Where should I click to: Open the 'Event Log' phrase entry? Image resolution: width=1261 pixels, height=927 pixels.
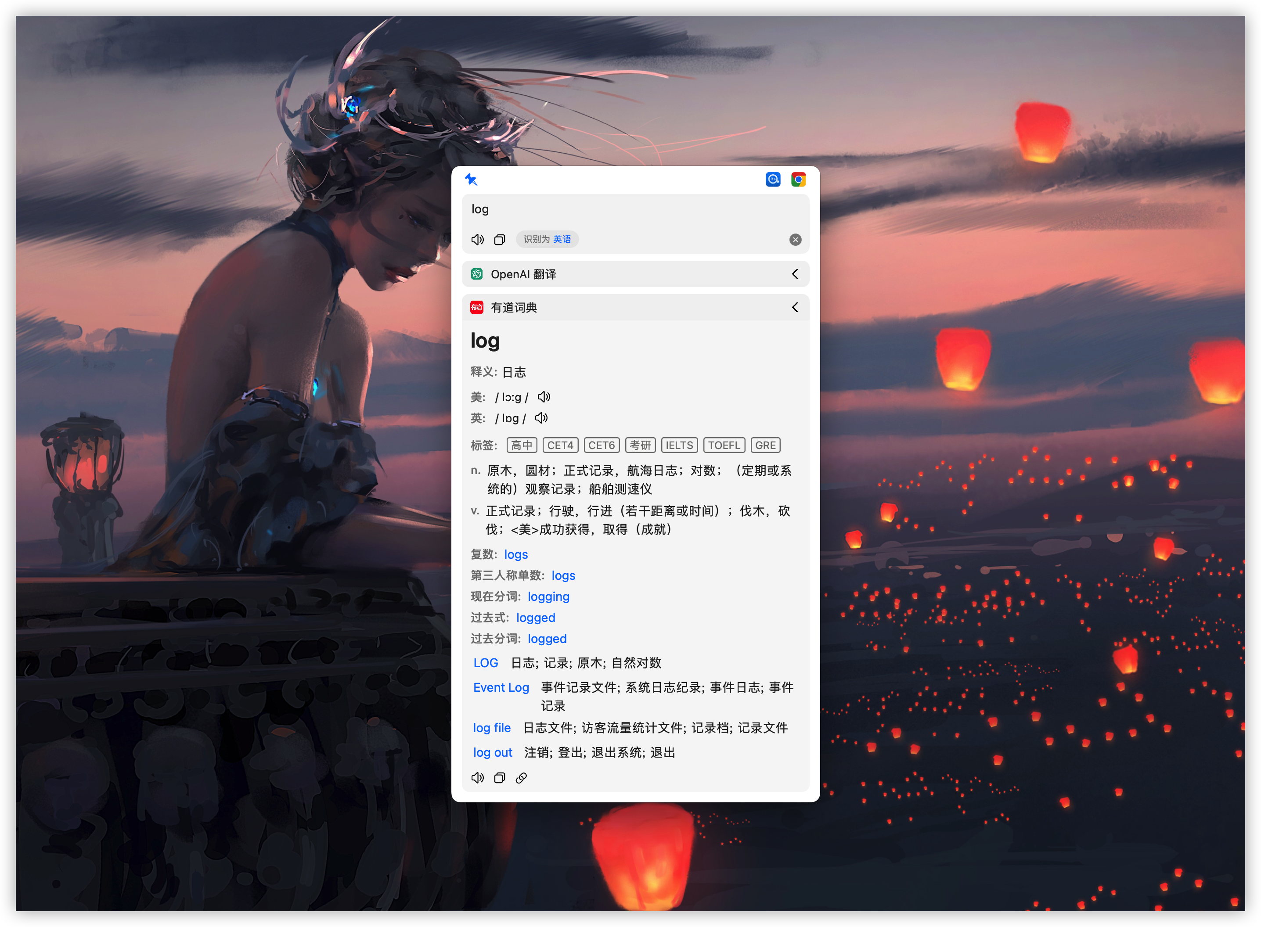click(501, 687)
